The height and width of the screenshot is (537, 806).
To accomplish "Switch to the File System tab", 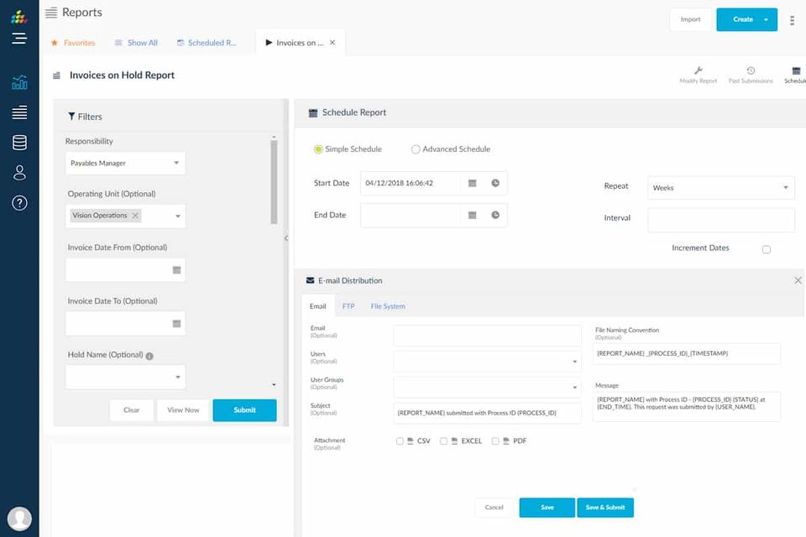I will 388,306.
